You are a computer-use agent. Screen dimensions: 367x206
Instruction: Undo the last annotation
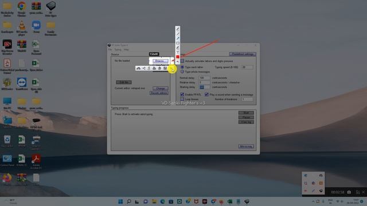(178, 62)
